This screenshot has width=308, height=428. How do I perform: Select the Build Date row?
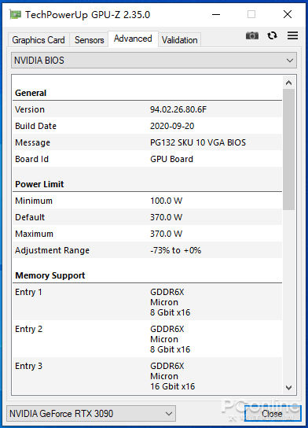[x=147, y=126]
